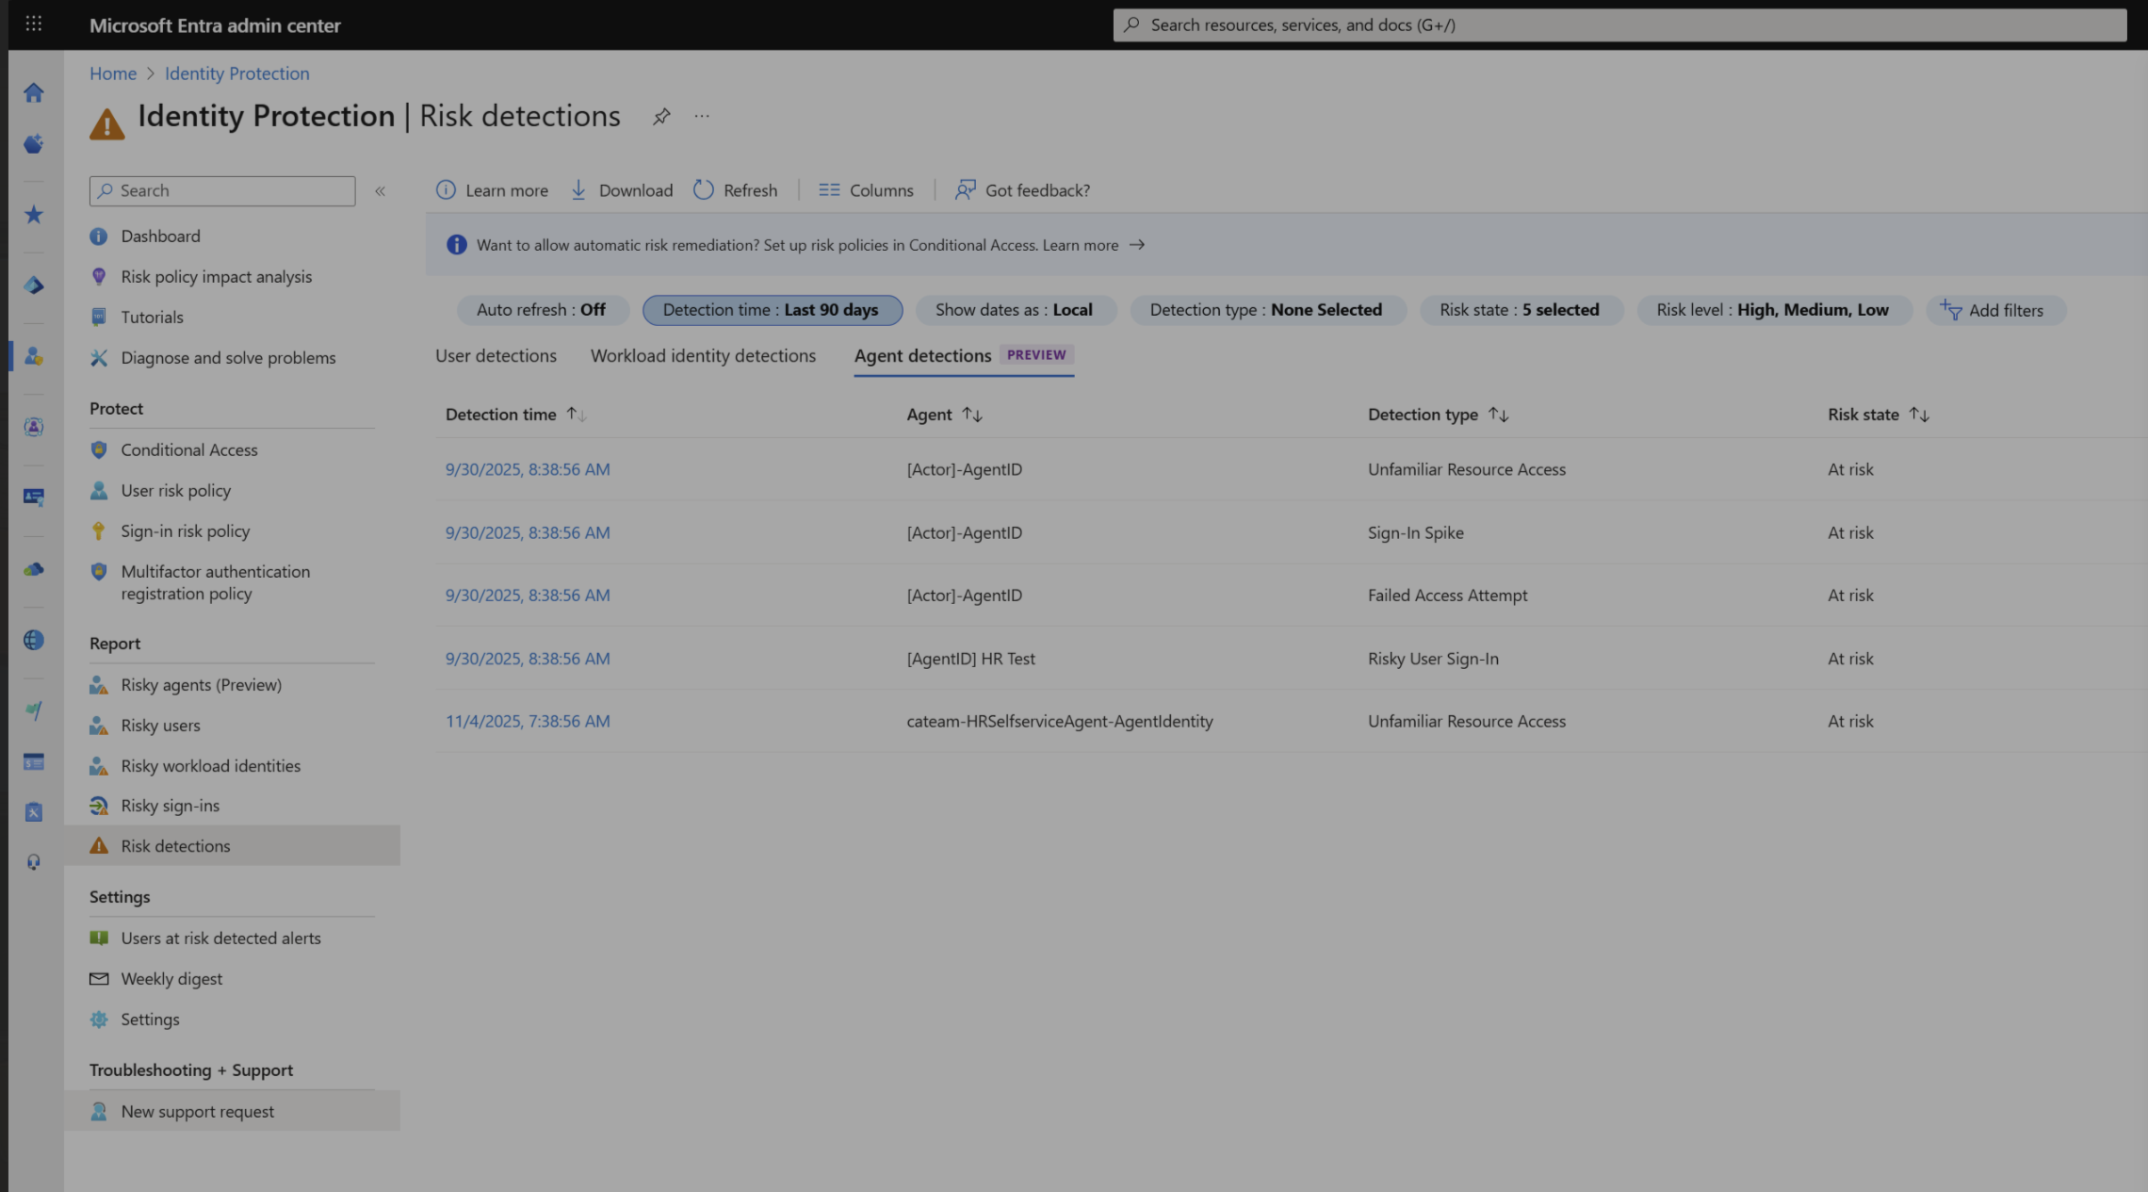Open Risky users report
Screen dimensions: 2148x1192
pyautogui.click(x=160, y=726)
